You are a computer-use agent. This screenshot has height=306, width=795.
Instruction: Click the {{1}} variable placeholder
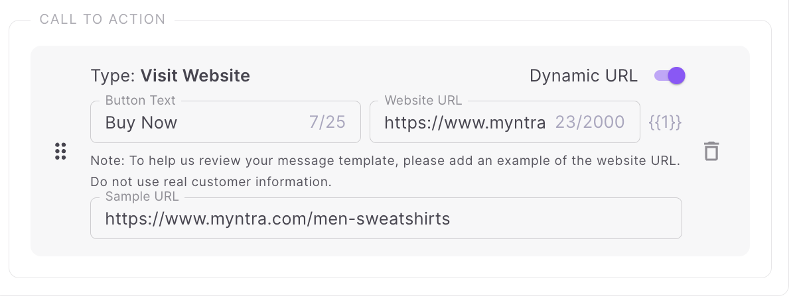pyautogui.click(x=665, y=123)
